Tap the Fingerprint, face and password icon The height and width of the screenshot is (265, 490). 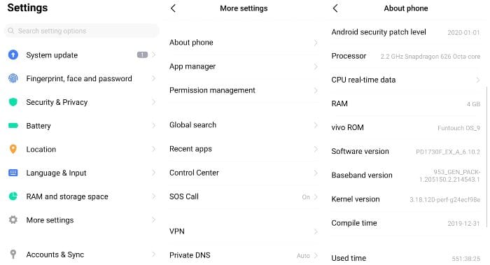point(13,78)
